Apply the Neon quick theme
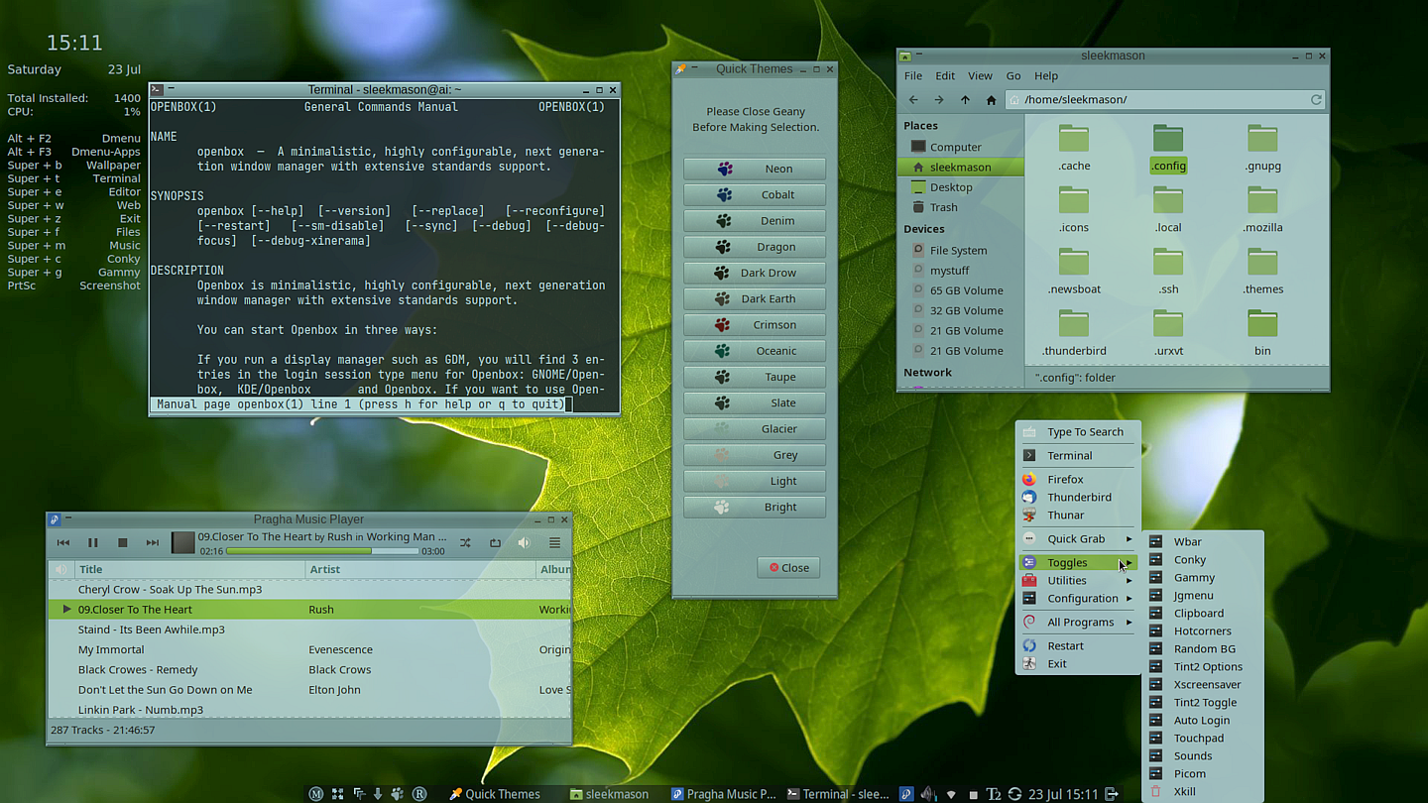 [x=755, y=169]
